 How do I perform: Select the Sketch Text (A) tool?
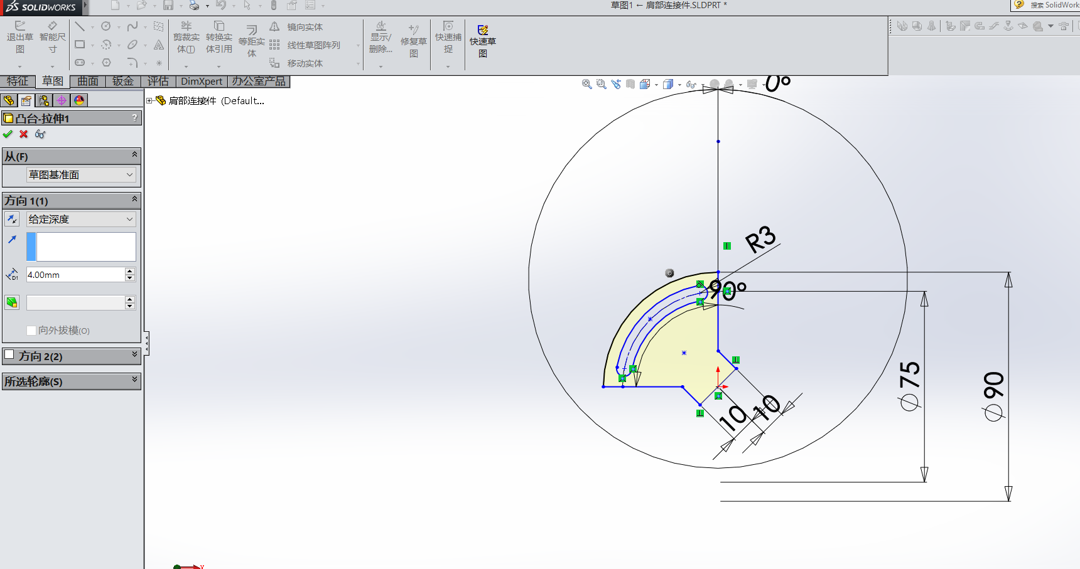(159, 45)
